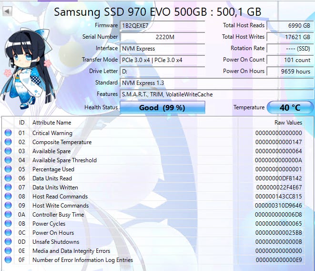
Task: Click the Features field with S.M.A.R.T., TRIM
Action: pos(216,94)
